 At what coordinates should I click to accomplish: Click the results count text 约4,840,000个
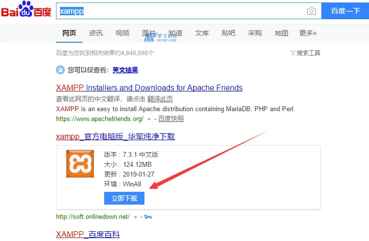[134, 53]
